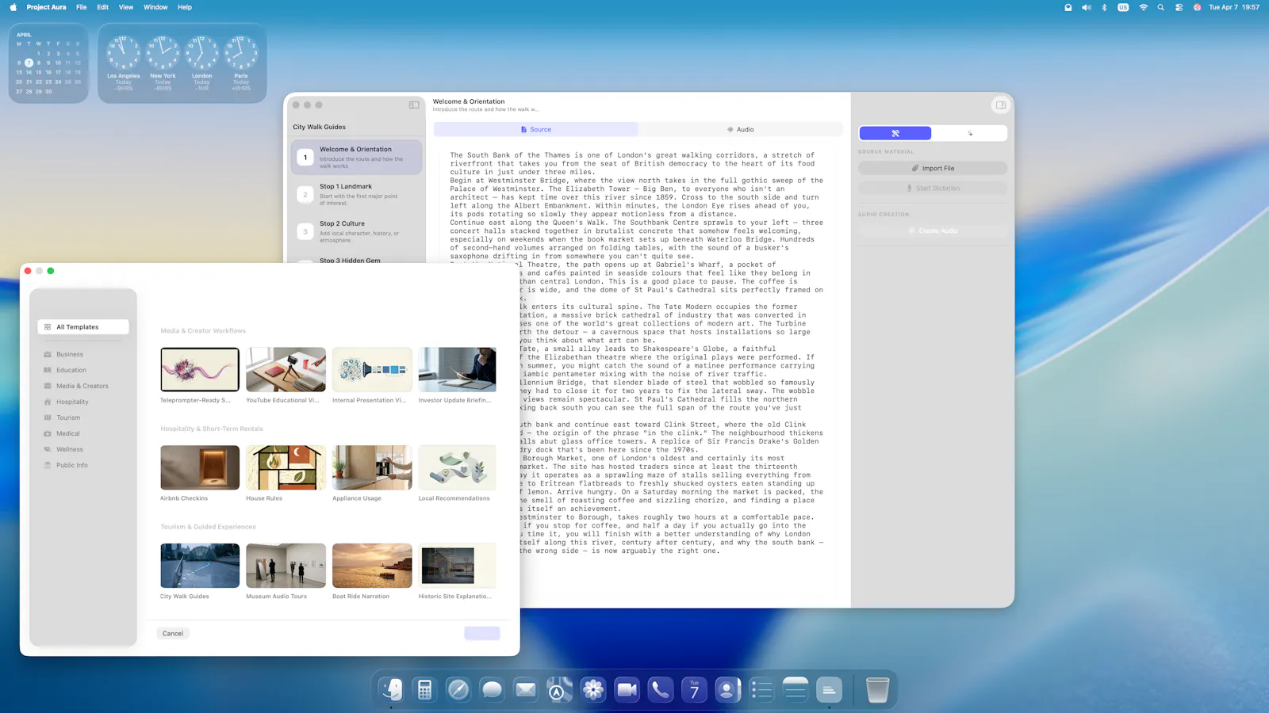Choose Internal Presentation template thumbnail
Image resolution: width=1269 pixels, height=713 pixels.
[x=372, y=369]
